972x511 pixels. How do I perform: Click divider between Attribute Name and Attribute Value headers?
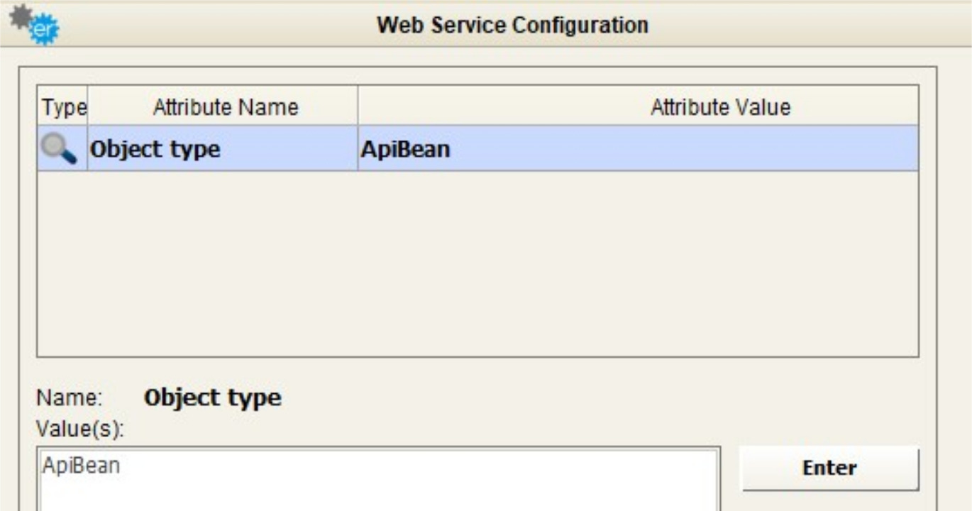[x=358, y=108]
